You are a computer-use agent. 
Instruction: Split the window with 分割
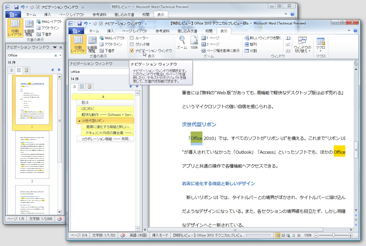(x=251, y=51)
